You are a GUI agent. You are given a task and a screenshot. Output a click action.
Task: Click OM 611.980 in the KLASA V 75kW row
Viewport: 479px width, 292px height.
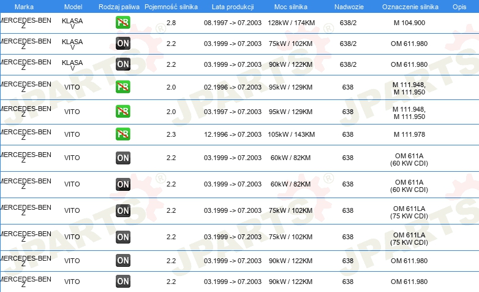coord(409,44)
